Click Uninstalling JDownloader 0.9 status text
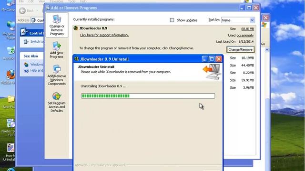305x171 pixels. coord(103,86)
